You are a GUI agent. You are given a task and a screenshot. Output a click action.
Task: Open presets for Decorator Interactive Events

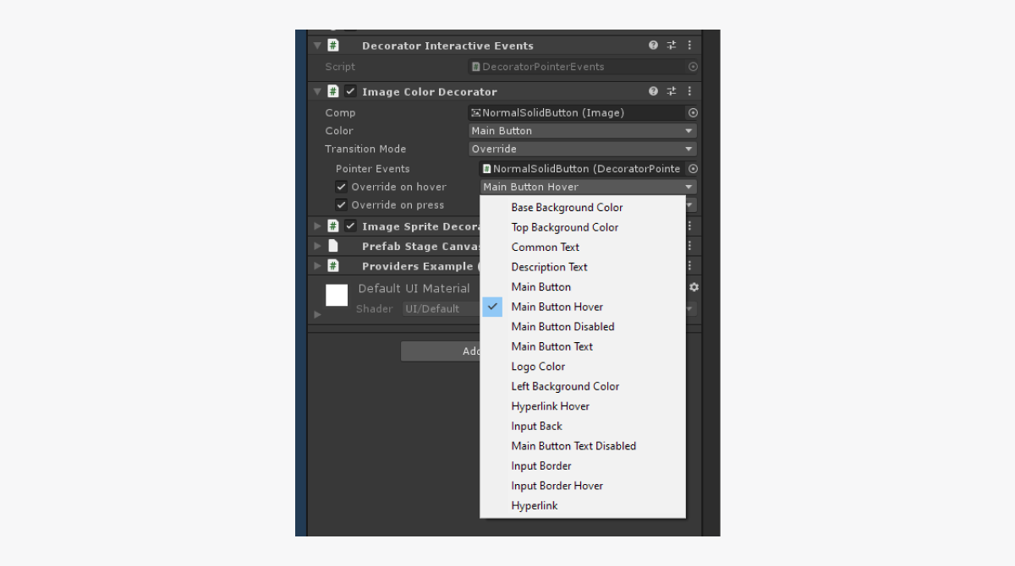672,46
